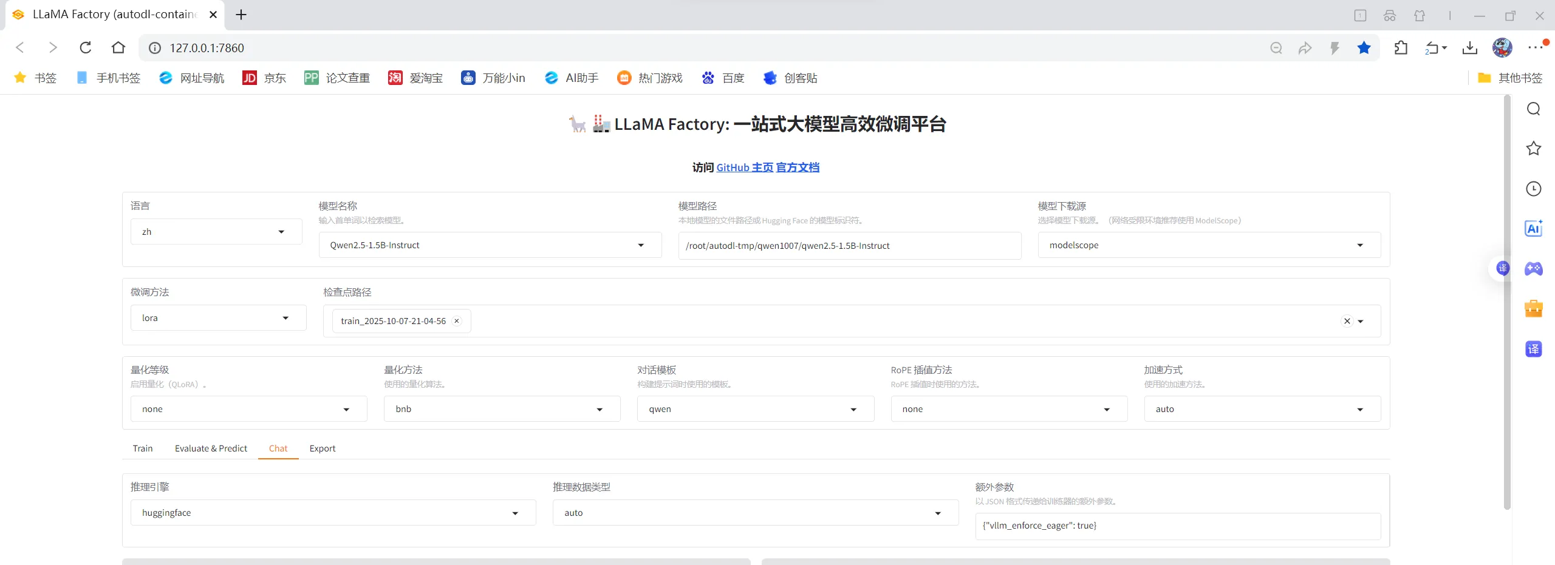Open the 书签 bookmarks star item
The image size is (1555, 565).
pyautogui.click(x=35, y=78)
